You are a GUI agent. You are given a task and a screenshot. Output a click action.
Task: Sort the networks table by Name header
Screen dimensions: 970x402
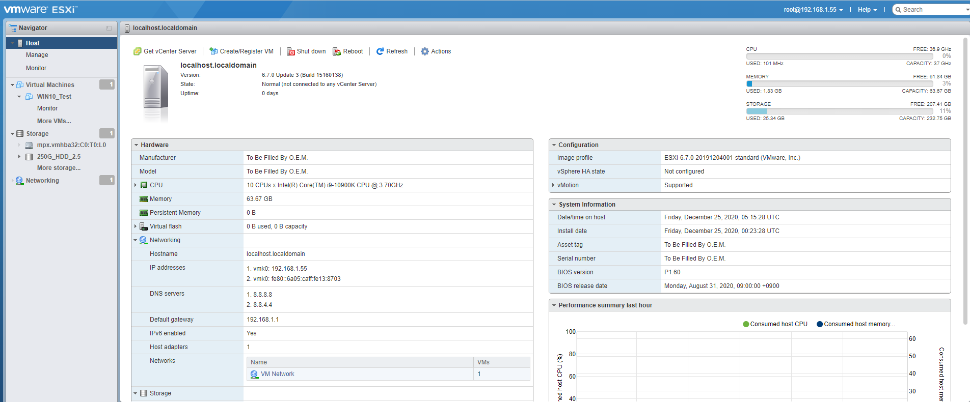(360, 362)
